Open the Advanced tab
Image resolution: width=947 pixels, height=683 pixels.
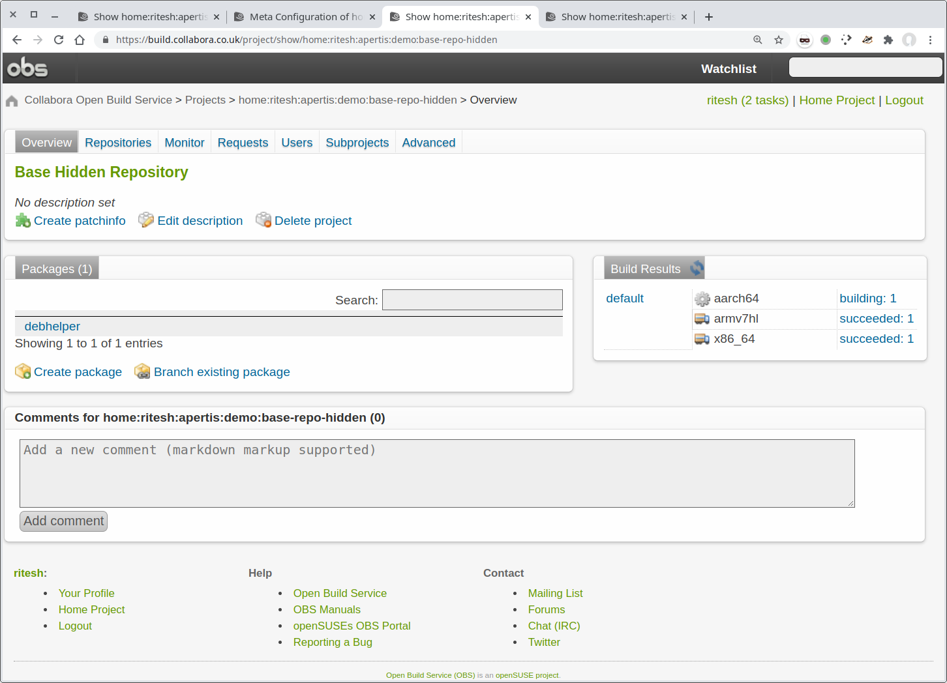[428, 143]
